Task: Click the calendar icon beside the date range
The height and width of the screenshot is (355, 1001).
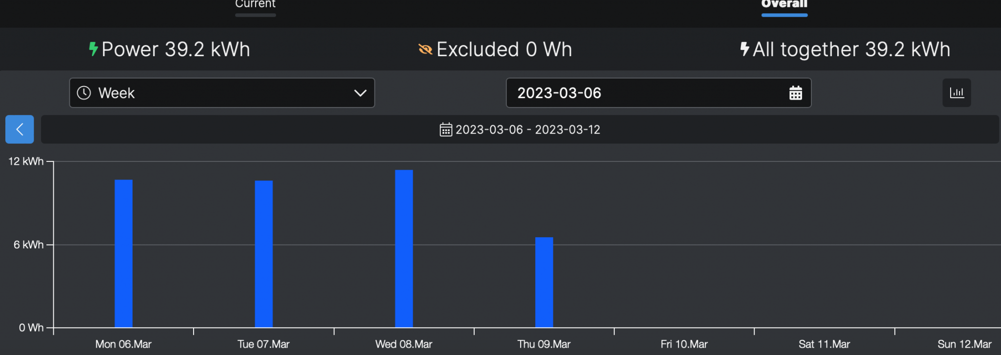Action: click(446, 130)
